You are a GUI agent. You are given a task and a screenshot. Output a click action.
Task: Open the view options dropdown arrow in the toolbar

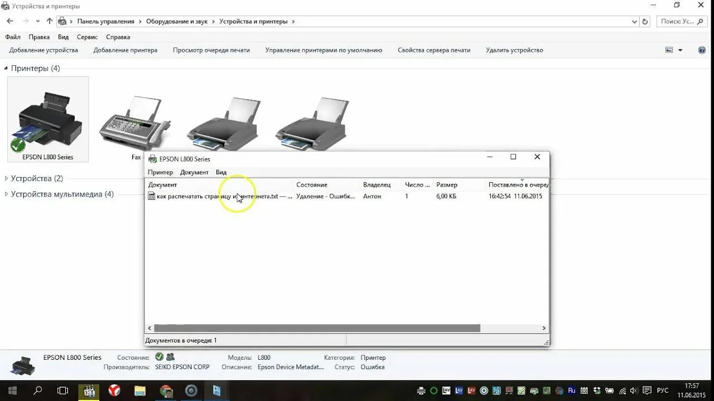tap(680, 50)
